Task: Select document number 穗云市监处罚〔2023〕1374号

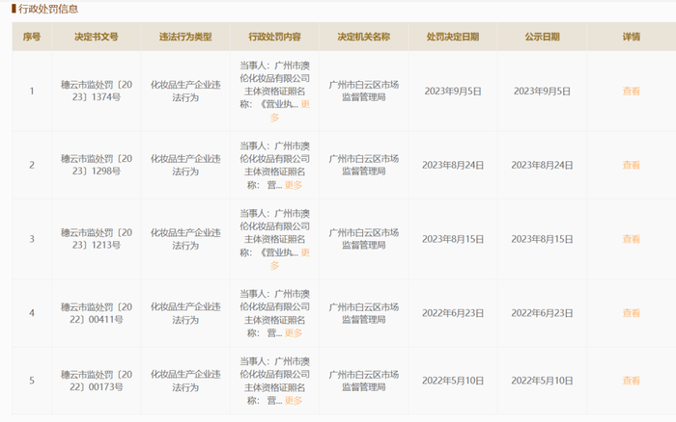Action: click(x=97, y=92)
